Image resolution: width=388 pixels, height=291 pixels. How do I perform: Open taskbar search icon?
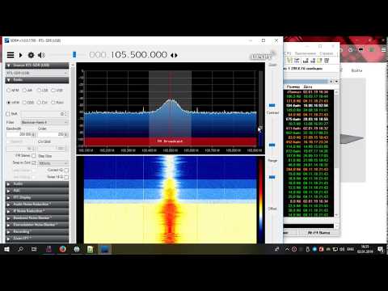tap(20, 249)
